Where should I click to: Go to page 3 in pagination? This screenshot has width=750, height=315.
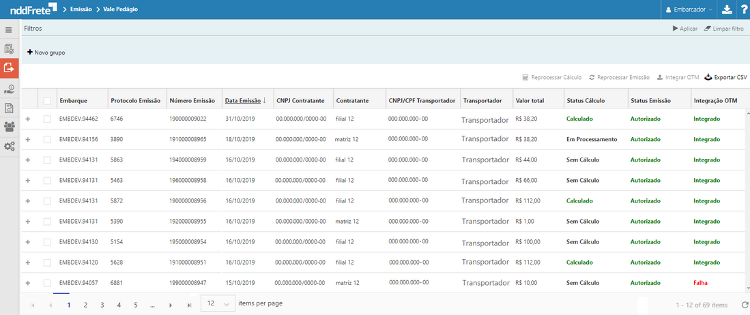[102, 305]
